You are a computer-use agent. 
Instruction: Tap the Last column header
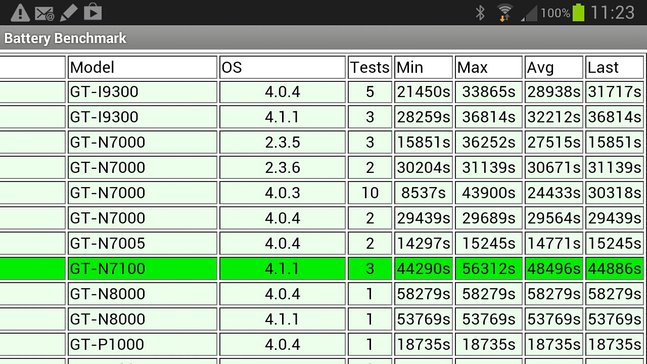click(614, 67)
